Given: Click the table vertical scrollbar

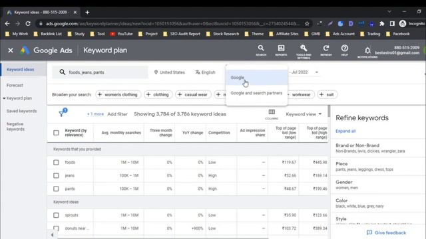Looking at the screenshot, I should (329, 111).
